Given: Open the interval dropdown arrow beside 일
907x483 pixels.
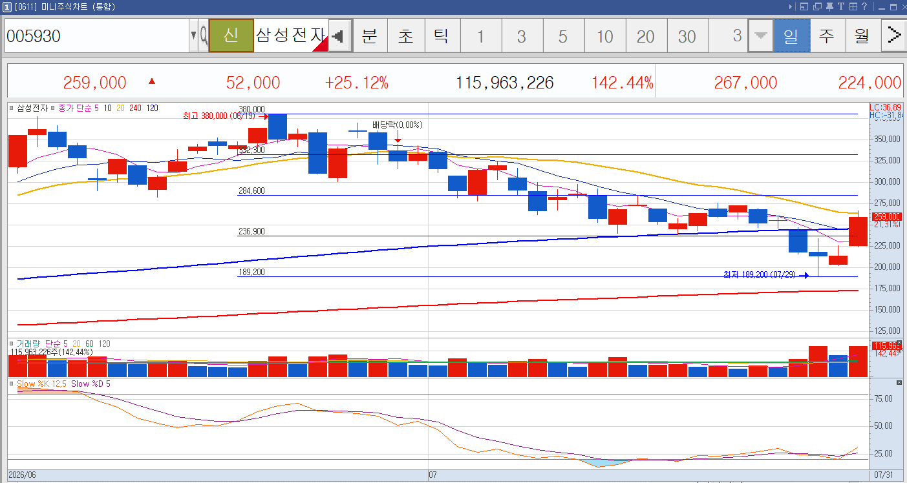Looking at the screenshot, I should click(x=761, y=36).
